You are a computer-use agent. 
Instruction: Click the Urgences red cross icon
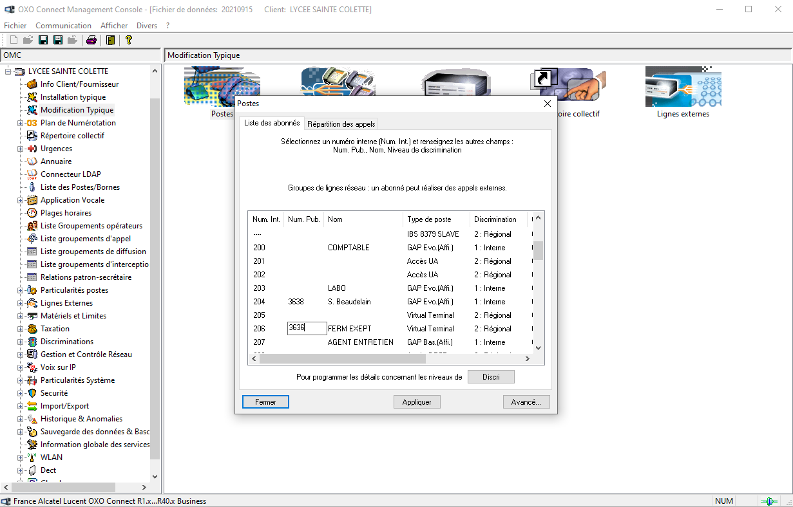[32, 149]
